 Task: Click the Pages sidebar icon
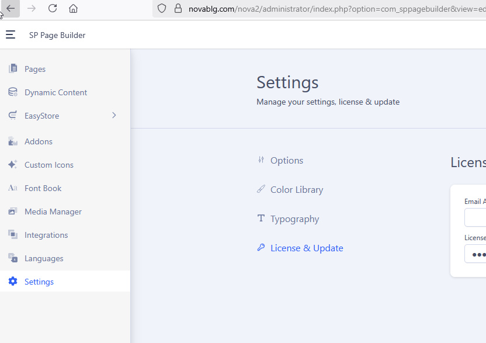pyautogui.click(x=13, y=69)
